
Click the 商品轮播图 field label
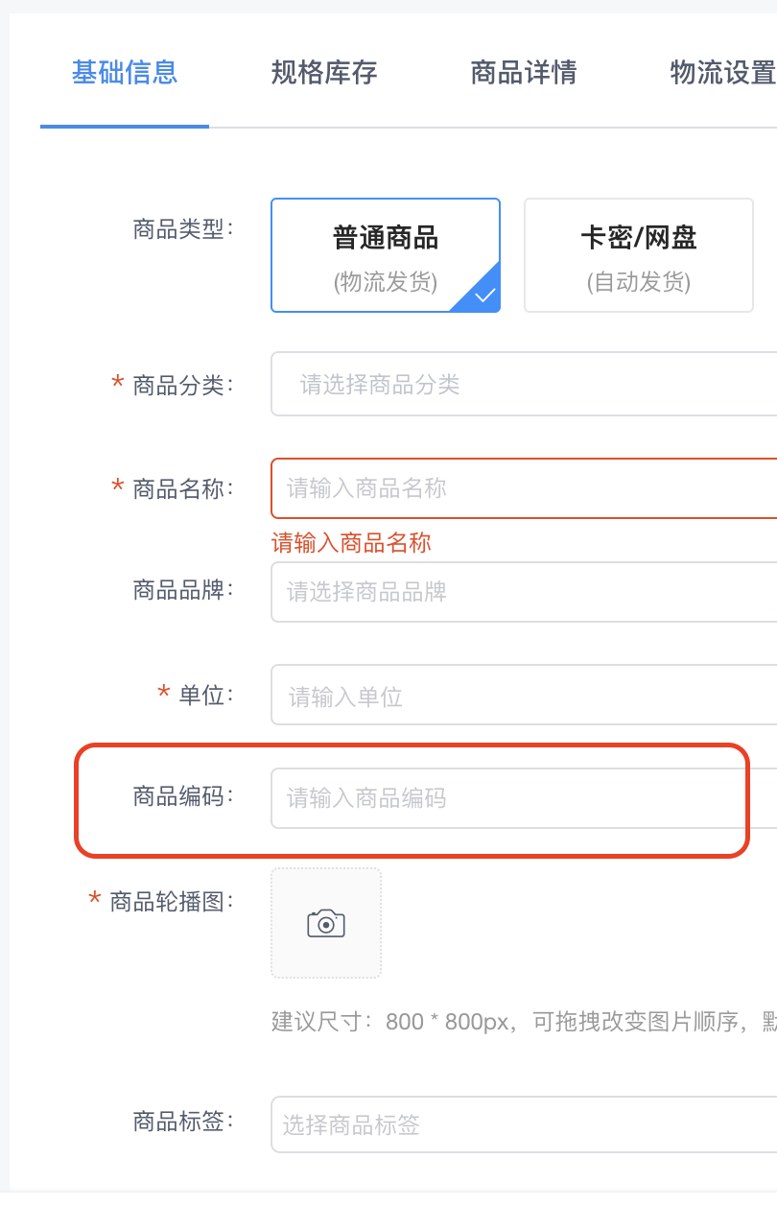pos(171,902)
